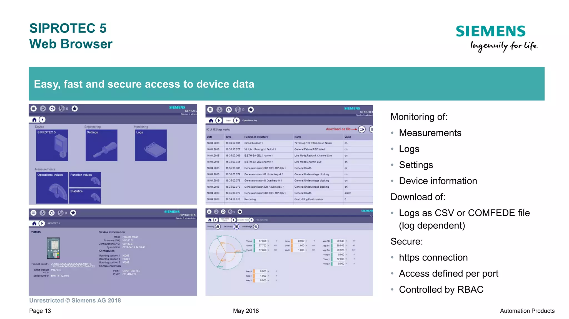Expand arrow after home in Device information screen
Screen dimensions: 569x319
pos(42,223)
